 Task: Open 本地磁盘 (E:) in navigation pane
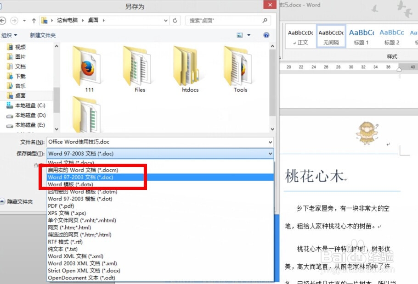26,125
